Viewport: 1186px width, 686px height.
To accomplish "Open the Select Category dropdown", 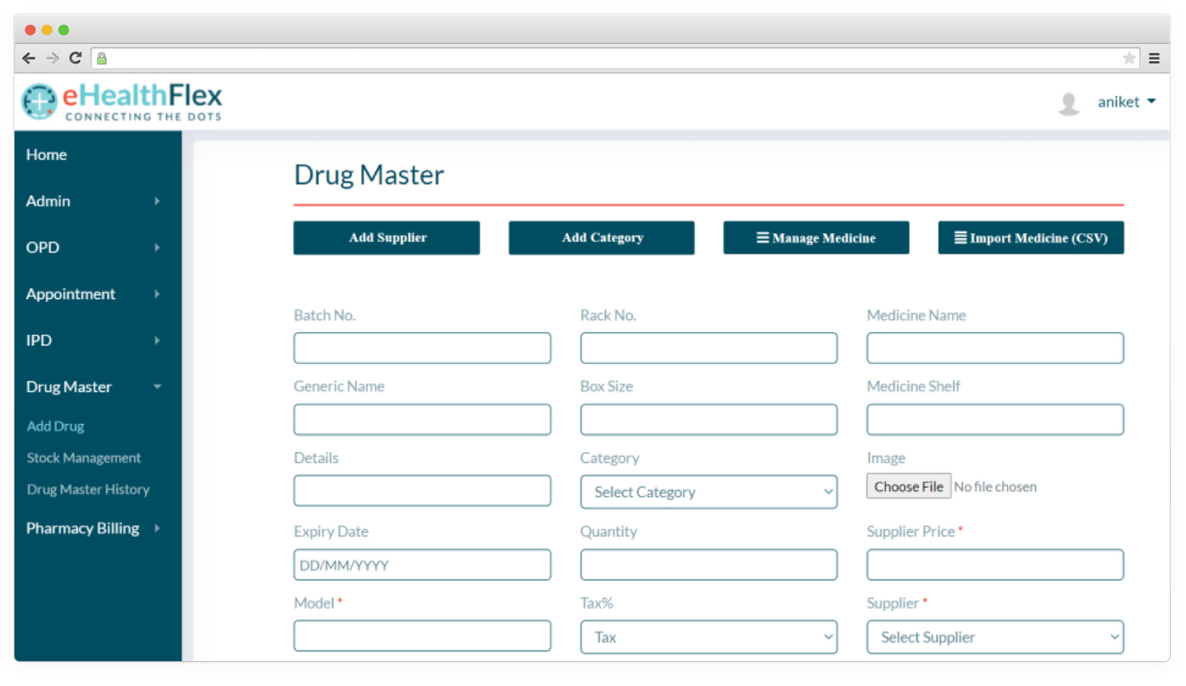I will click(x=709, y=492).
